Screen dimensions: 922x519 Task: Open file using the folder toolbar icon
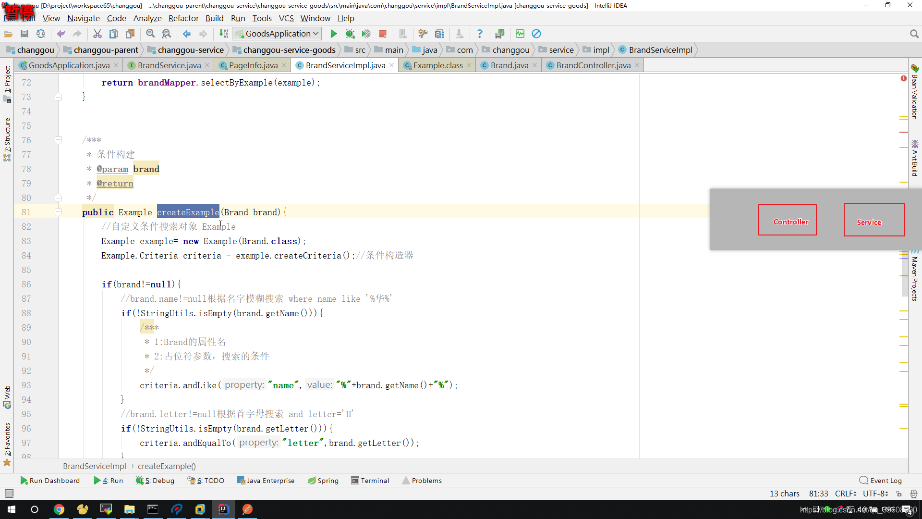point(8,34)
